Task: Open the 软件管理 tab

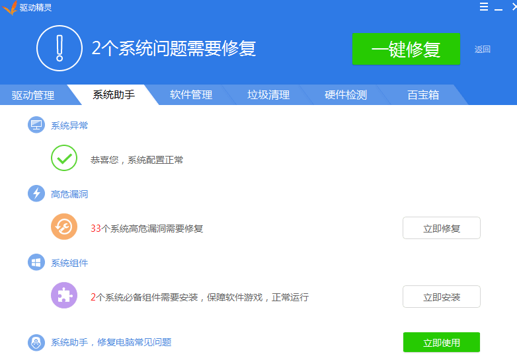Action: point(191,95)
